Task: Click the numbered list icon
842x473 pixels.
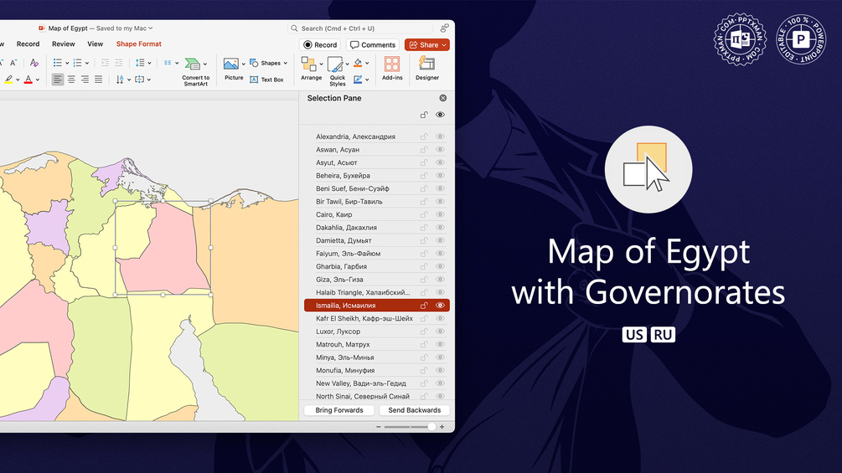Action: pyautogui.click(x=77, y=63)
